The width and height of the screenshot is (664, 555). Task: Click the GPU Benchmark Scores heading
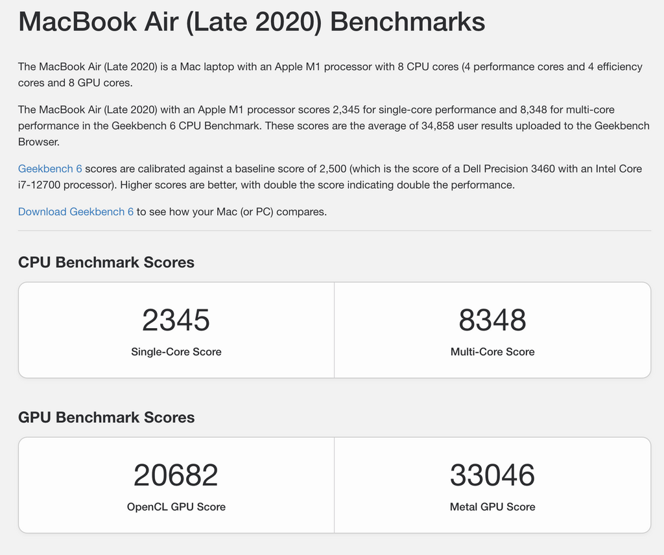(106, 418)
